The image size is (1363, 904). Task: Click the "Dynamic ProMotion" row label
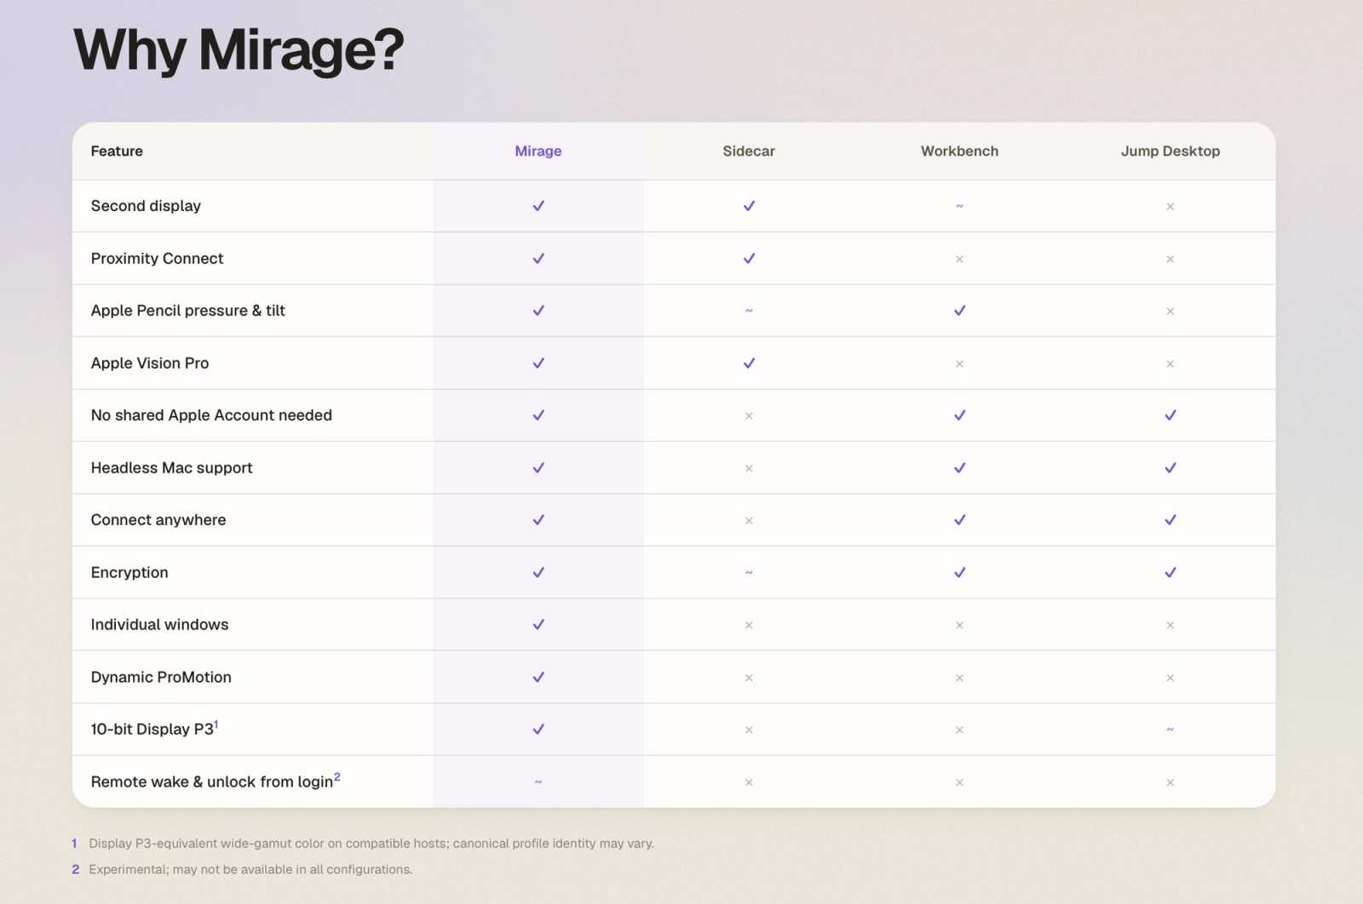coord(161,678)
